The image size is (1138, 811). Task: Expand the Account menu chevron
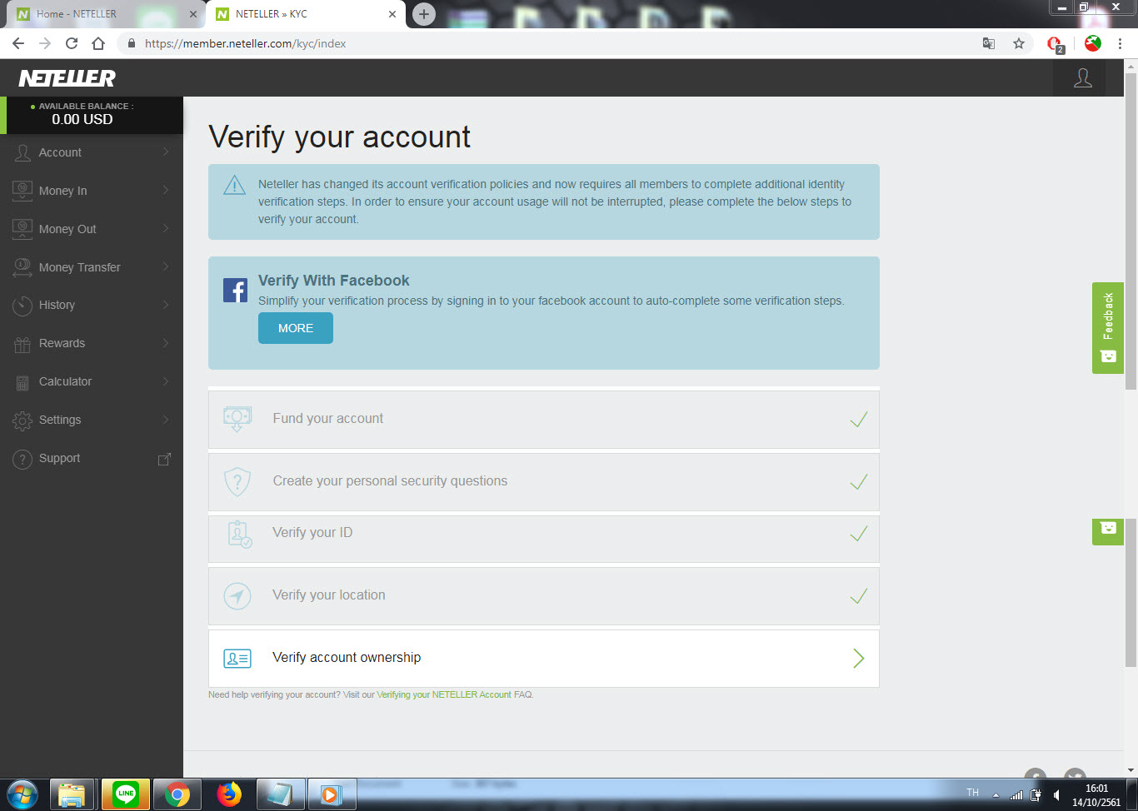(x=166, y=152)
